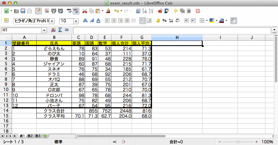
Task: Click the Sum sigma icon
Action: (60, 30)
